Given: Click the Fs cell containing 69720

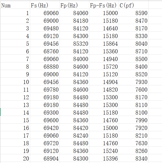Looking at the screenshot, I should click(x=45, y=143).
